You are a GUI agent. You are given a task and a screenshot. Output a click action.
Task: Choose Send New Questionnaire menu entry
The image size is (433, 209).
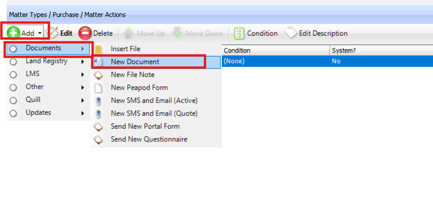(x=149, y=139)
